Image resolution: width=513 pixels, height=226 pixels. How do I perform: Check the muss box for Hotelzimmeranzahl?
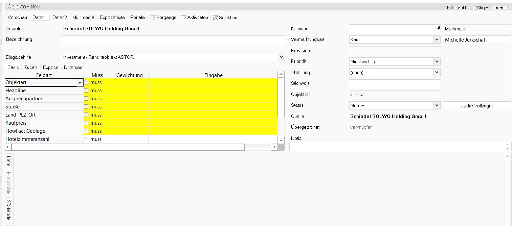coord(86,139)
